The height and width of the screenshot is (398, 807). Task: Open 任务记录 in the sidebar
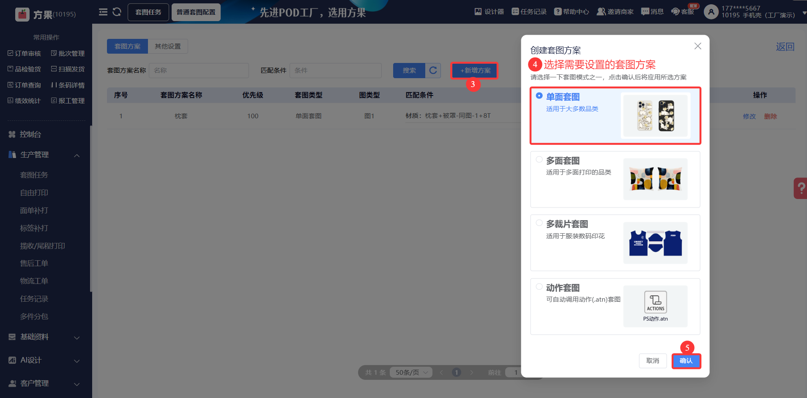pyautogui.click(x=34, y=299)
